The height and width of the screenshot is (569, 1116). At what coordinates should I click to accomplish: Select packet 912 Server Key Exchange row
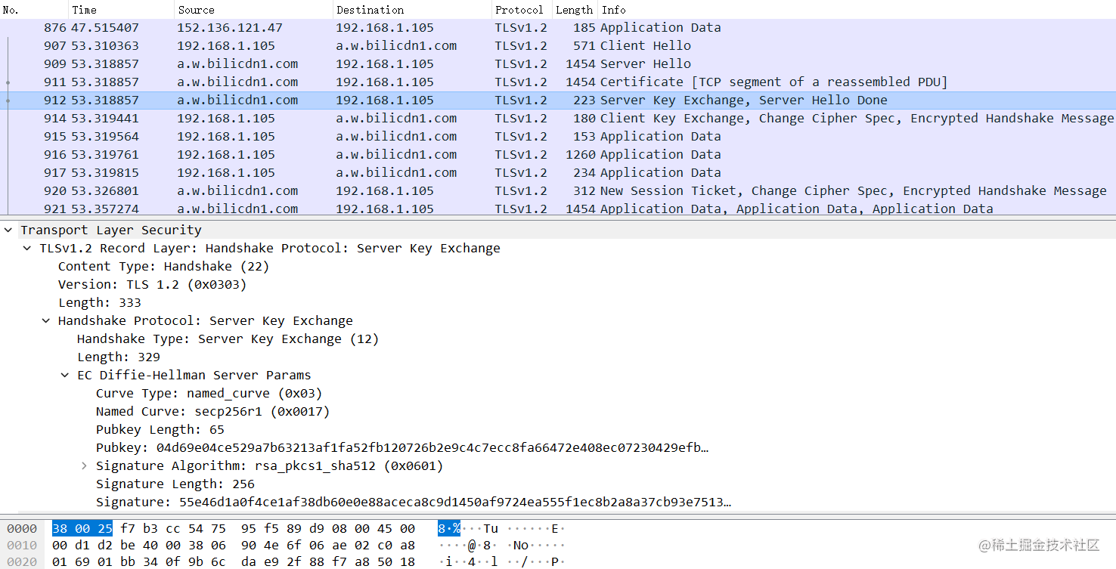click(x=558, y=100)
